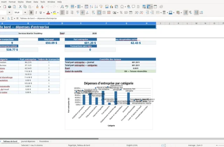The height and width of the screenshot is (147, 224).
Task: Open the font size dropdown next to 16 pt
Action: 25,13
